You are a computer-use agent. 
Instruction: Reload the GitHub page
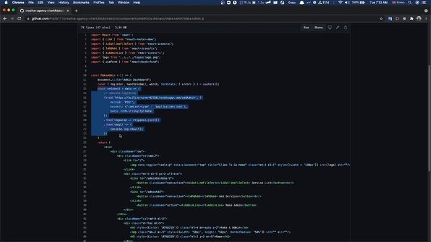pyautogui.click(x=20, y=19)
